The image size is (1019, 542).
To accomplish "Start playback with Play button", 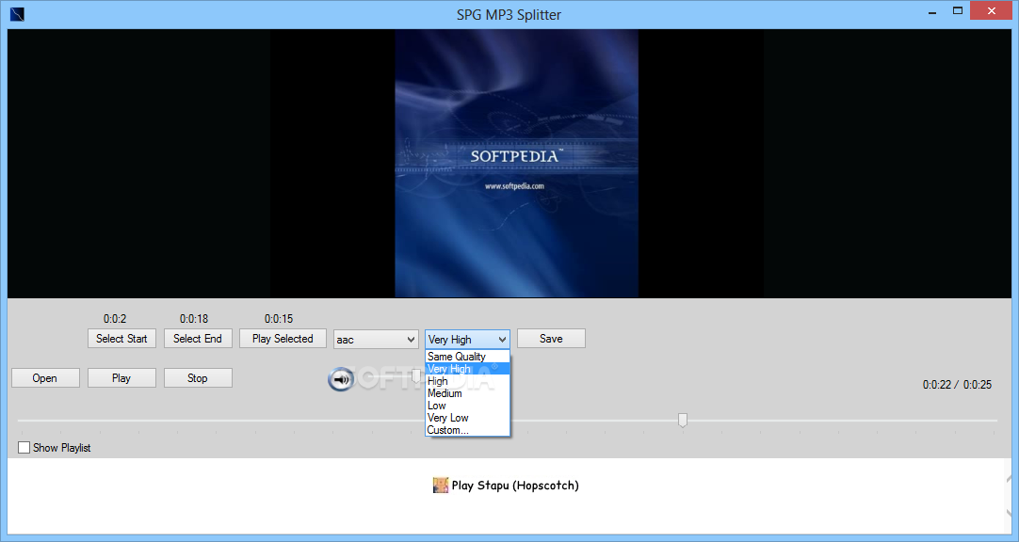I will [121, 377].
